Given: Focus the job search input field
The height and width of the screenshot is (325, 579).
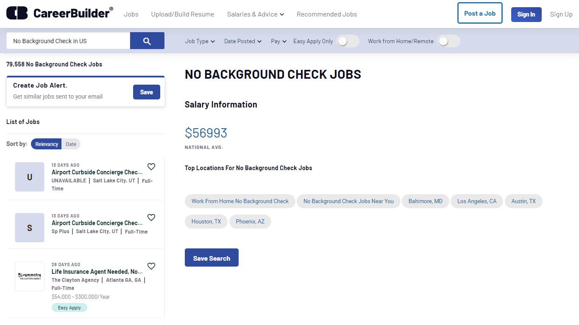Looking at the screenshot, I should coord(68,41).
